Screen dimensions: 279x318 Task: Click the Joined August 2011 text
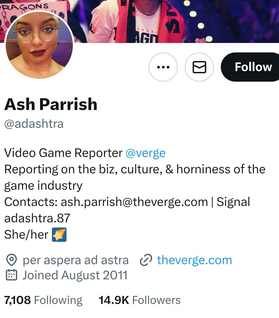click(75, 275)
